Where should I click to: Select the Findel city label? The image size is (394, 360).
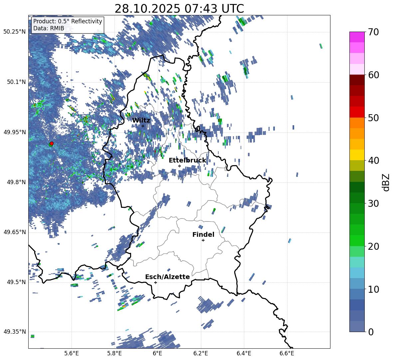click(203, 234)
